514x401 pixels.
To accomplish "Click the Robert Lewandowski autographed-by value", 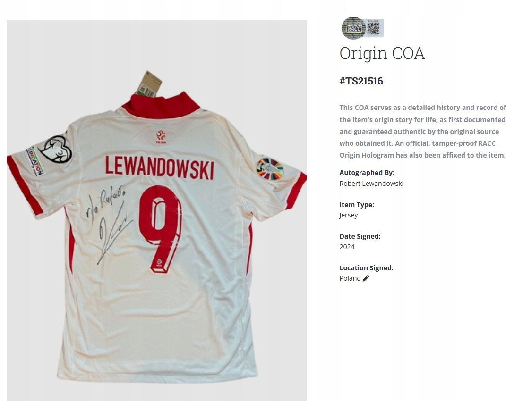I will 371,184.
